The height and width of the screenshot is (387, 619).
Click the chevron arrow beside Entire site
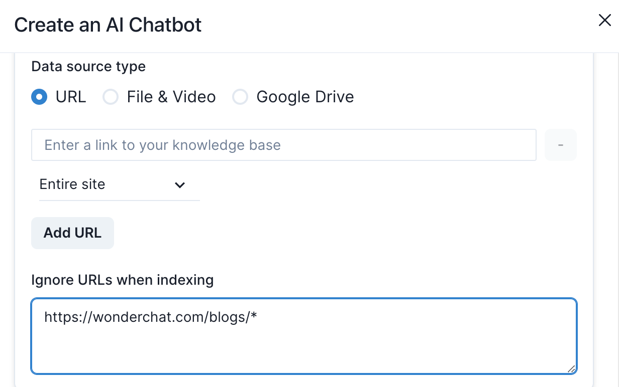(179, 185)
